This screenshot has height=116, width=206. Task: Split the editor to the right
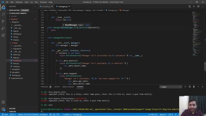pyautogui.click(x=198, y=6)
